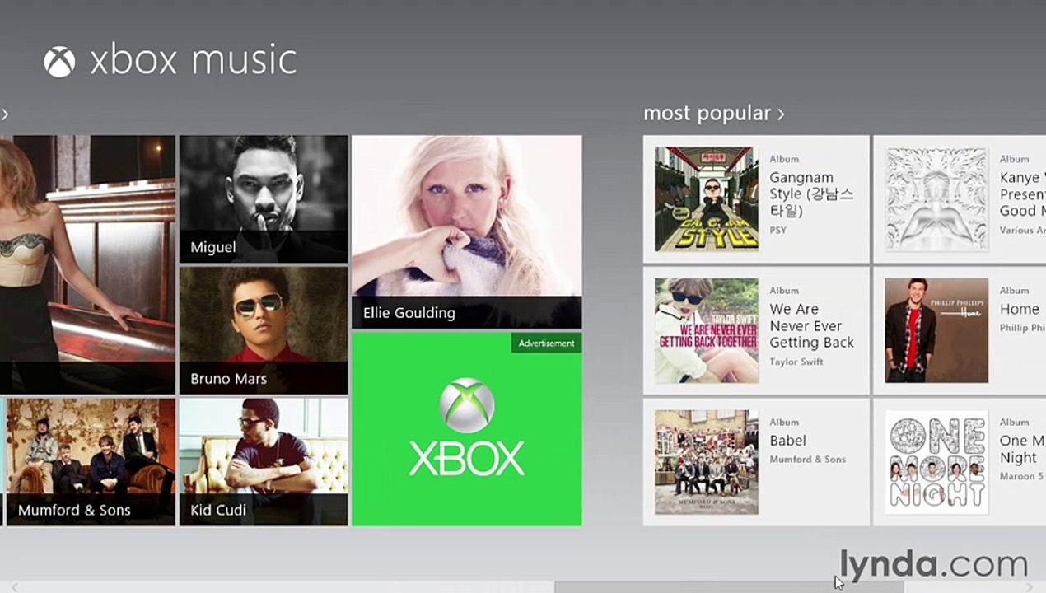Click the scrollbar right arrow
The width and height of the screenshot is (1046, 593).
click(x=1030, y=587)
